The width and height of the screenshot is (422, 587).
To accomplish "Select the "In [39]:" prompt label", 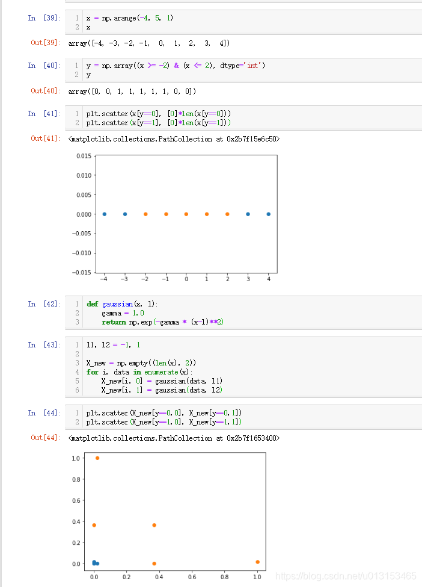I will [x=44, y=17].
